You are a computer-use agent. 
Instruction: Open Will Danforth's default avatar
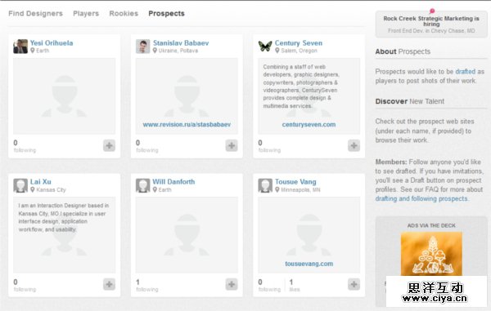tap(142, 185)
